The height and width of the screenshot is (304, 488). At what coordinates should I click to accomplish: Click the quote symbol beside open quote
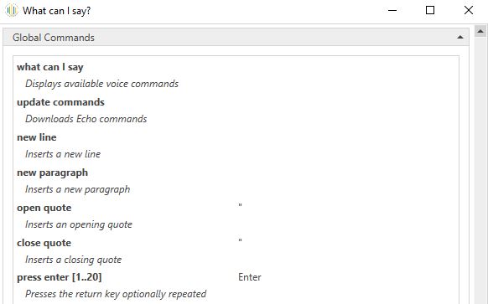[x=241, y=205]
